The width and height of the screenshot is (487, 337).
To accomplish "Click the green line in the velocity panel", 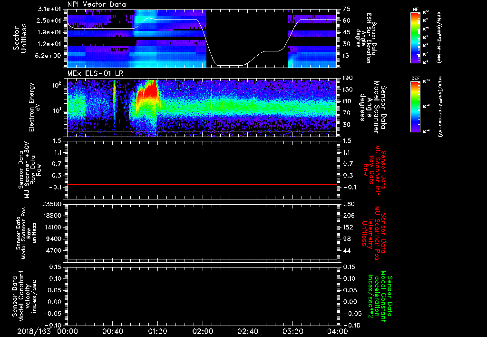I will (x=202, y=302).
